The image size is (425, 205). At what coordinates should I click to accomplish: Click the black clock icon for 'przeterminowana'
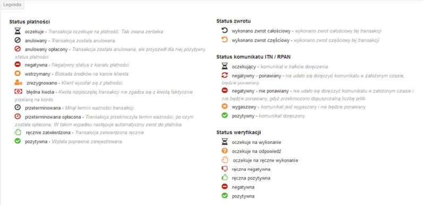pyautogui.click(x=18, y=107)
